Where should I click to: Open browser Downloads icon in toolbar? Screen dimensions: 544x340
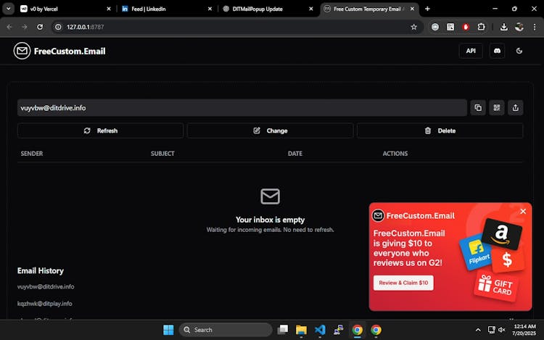pos(504,27)
